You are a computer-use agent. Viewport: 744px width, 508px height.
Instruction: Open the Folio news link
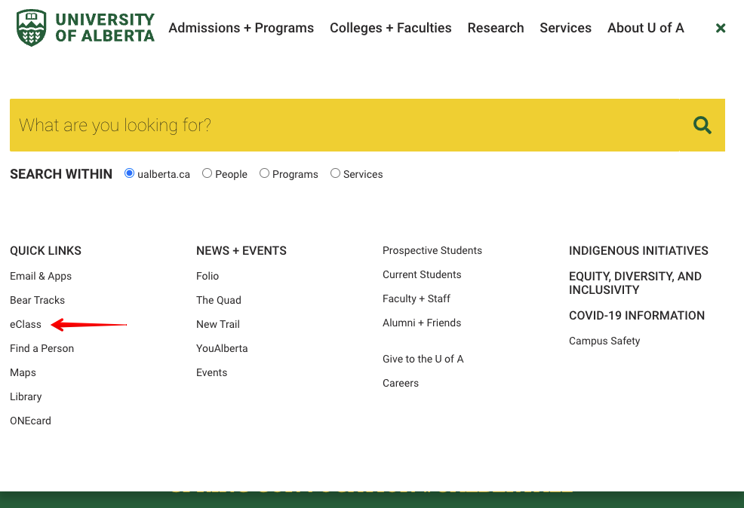[208, 276]
